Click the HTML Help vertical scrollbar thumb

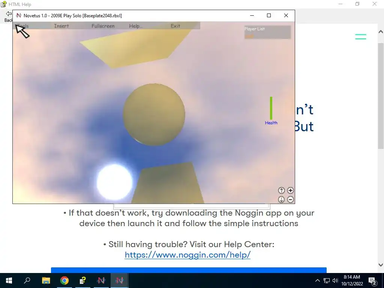pyautogui.click(x=381, y=96)
